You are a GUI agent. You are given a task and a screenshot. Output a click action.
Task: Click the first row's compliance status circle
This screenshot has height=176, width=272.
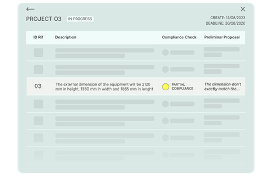165,53
